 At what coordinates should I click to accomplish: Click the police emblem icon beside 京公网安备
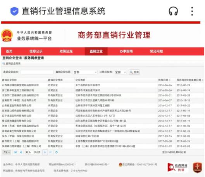[120, 165]
